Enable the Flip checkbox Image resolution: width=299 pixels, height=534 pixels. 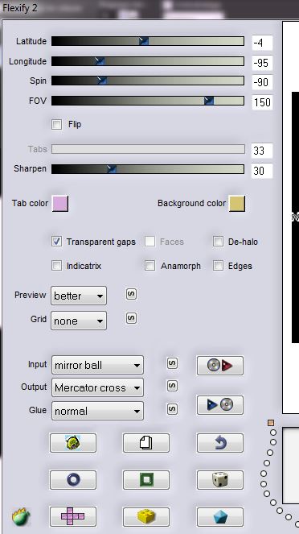click(x=57, y=124)
